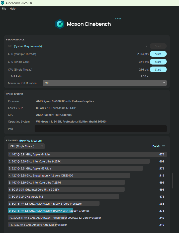Viewport: 179px width, 233px height.
Task: Click the Details filter icon
Action: click(x=163, y=146)
